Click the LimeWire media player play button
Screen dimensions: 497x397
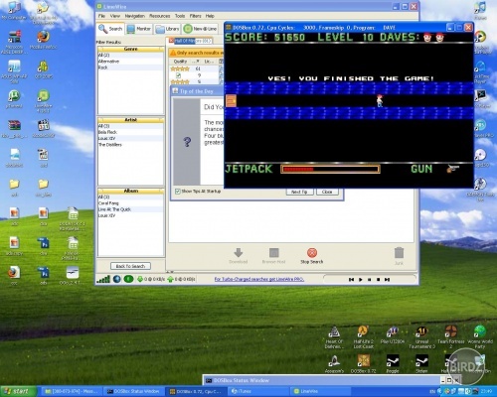[361, 280]
